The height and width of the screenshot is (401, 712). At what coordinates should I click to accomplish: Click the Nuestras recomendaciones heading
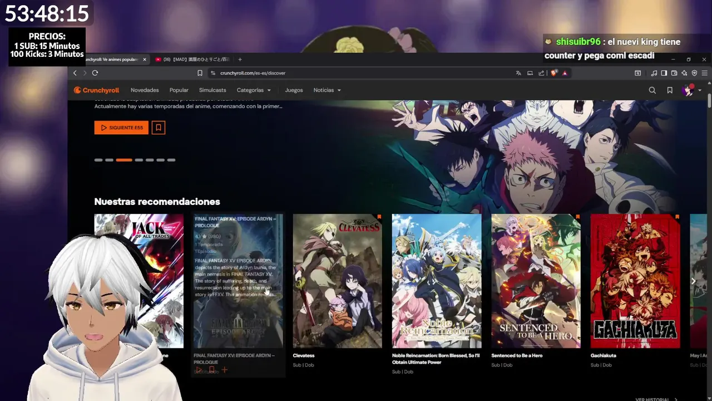[x=157, y=202]
